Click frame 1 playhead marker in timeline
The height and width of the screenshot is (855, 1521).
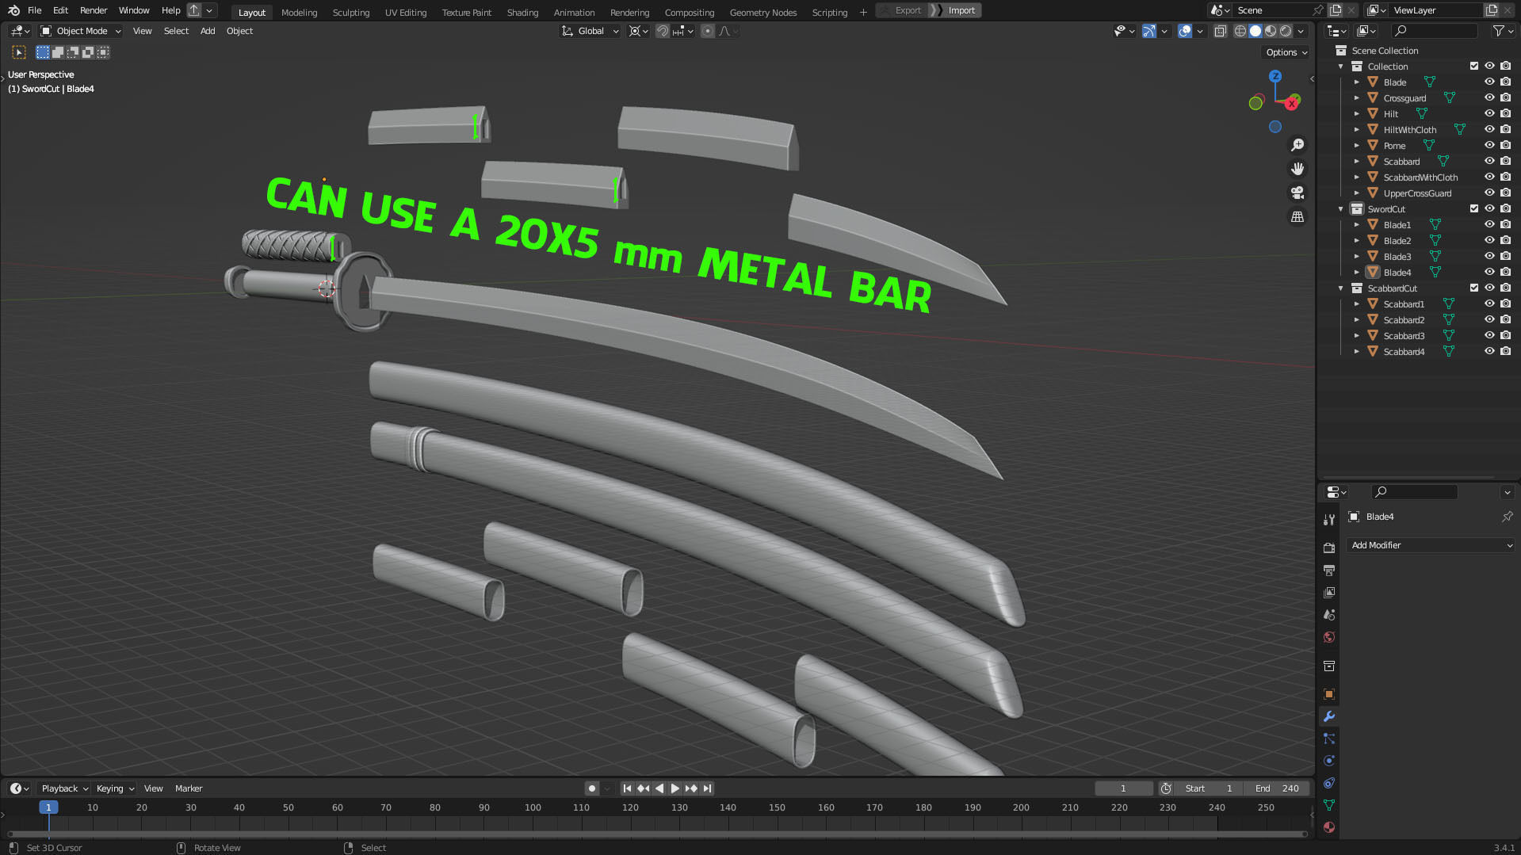pos(48,807)
